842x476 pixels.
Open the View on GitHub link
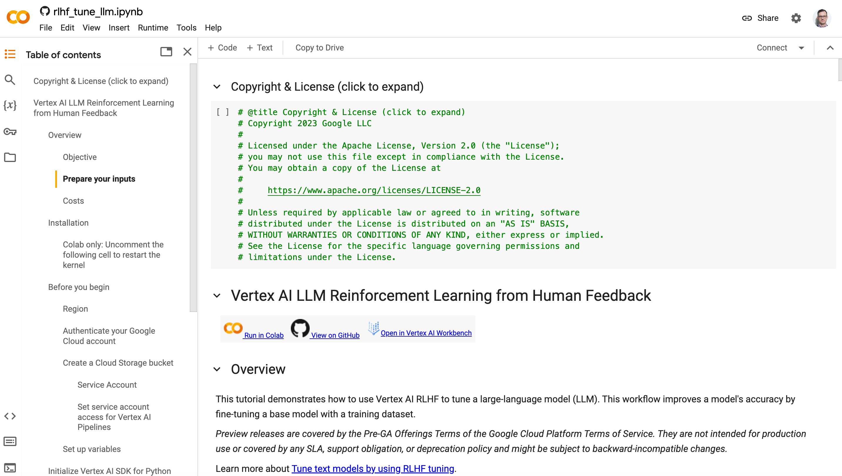[x=335, y=335]
